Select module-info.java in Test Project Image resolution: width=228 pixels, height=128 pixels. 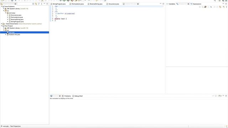(14, 34)
